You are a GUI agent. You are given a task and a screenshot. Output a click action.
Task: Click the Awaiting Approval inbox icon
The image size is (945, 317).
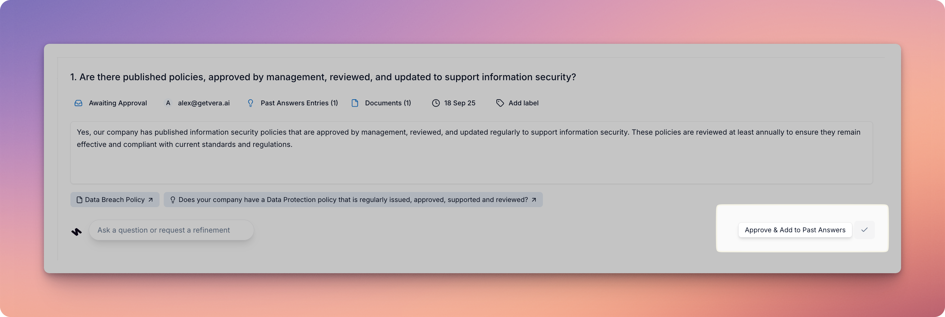coord(78,103)
